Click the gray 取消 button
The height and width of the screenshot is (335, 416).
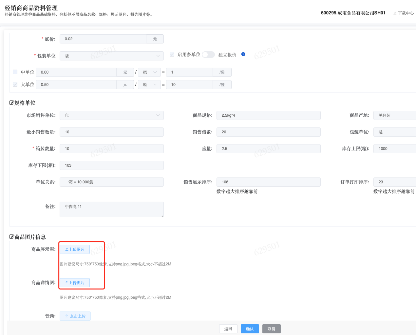[271, 329]
